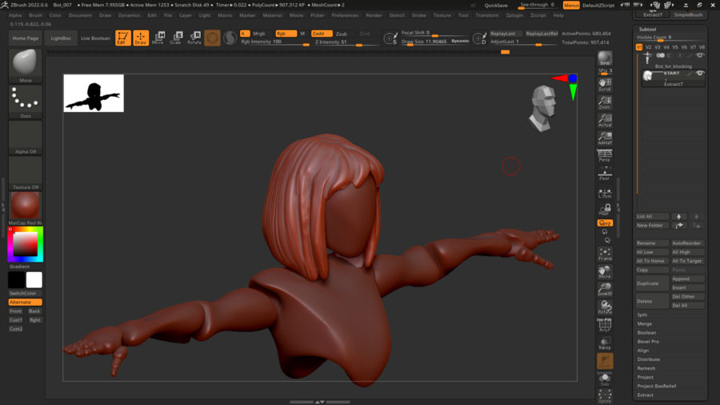720x405 pixels.
Task: Open the MatCap Red Wax material thumbnail
Action: click(25, 206)
